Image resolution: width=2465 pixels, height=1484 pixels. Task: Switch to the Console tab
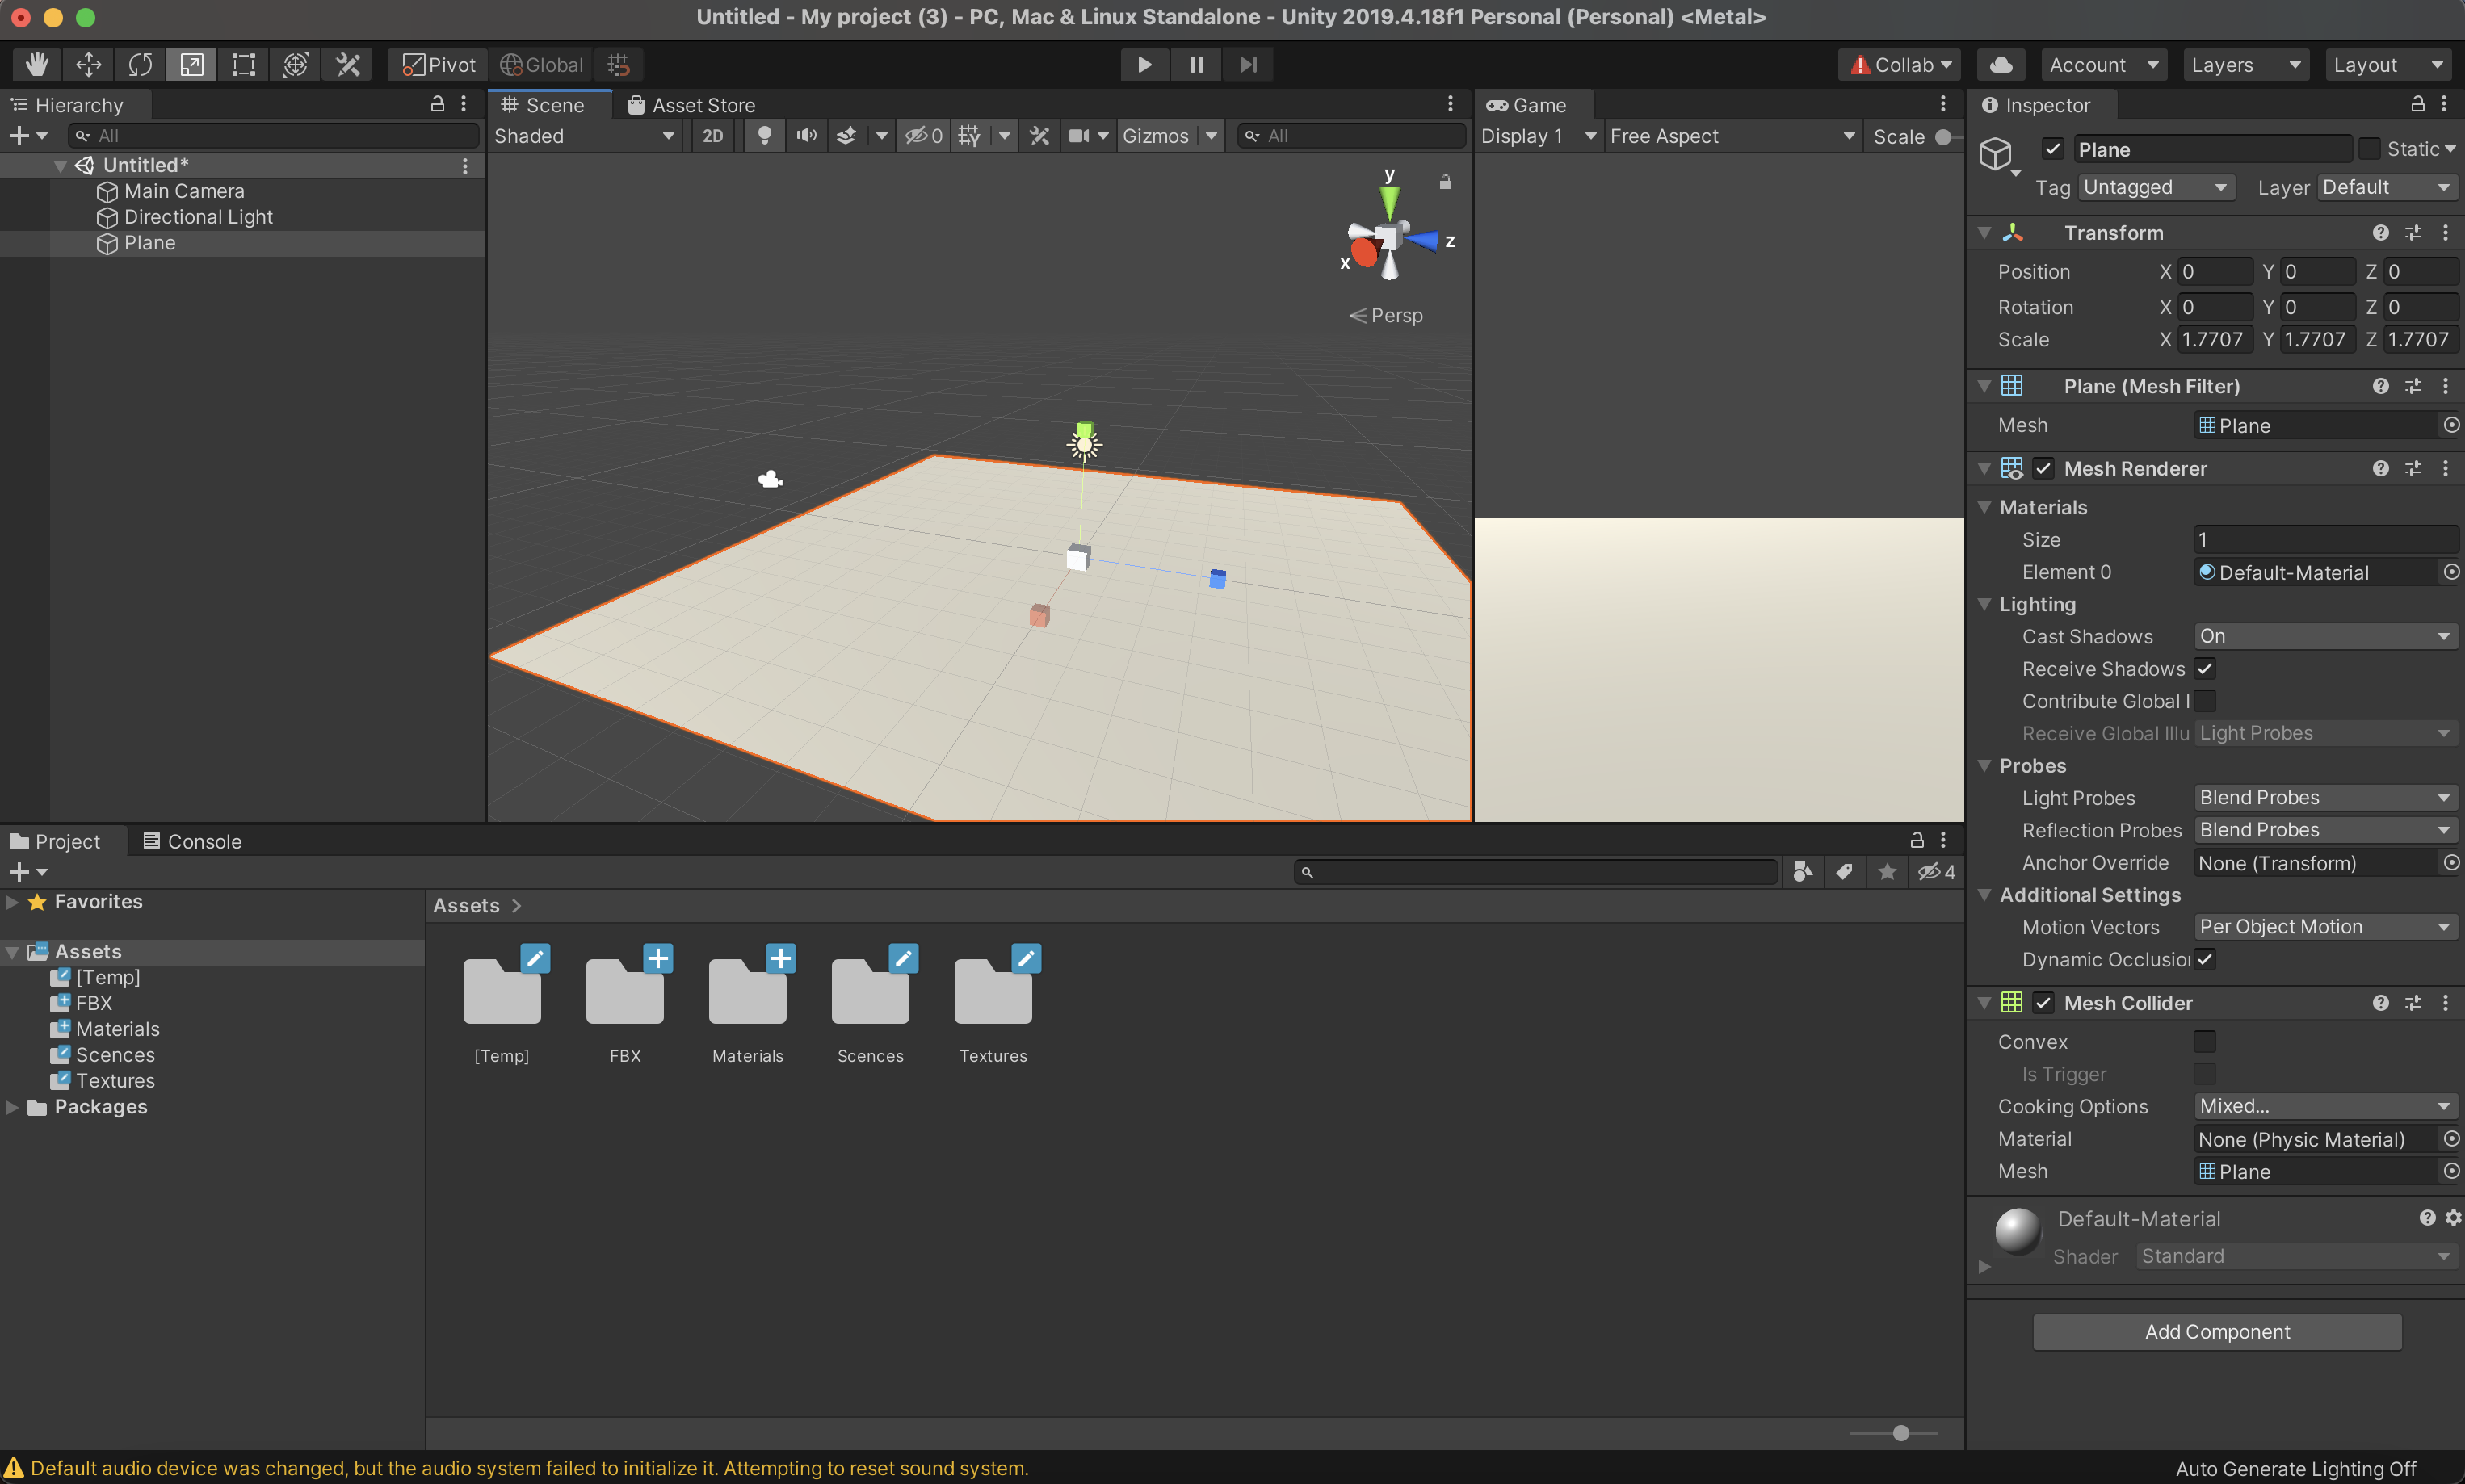click(x=192, y=841)
